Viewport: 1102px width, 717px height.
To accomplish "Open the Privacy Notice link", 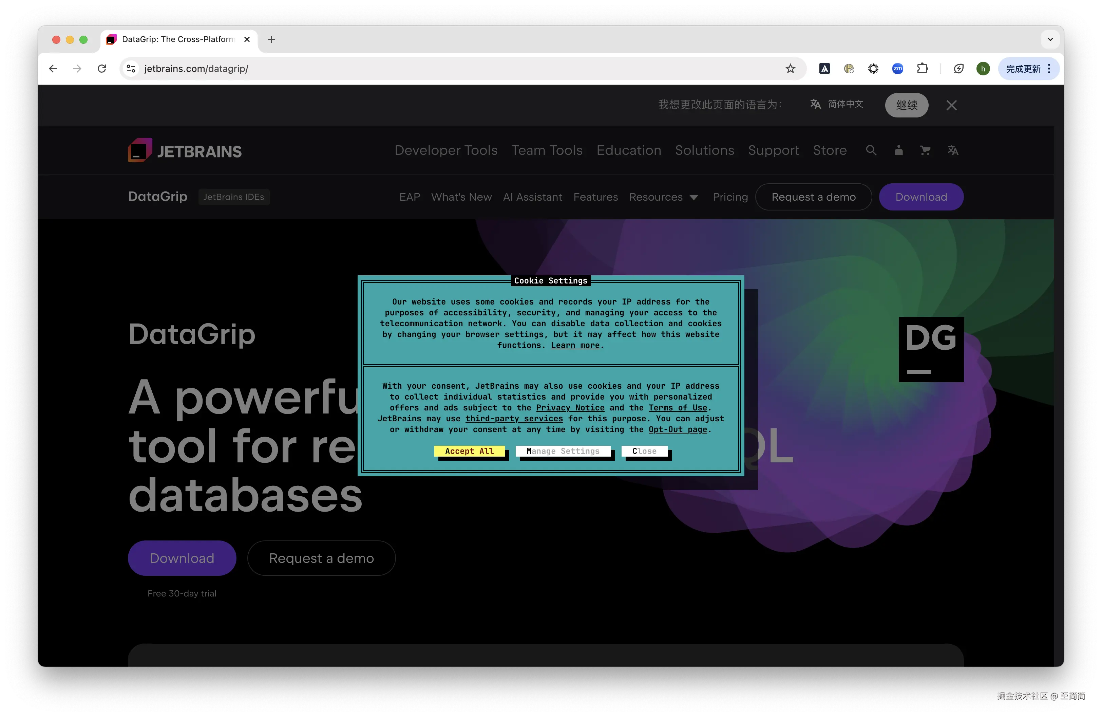I will click(570, 408).
